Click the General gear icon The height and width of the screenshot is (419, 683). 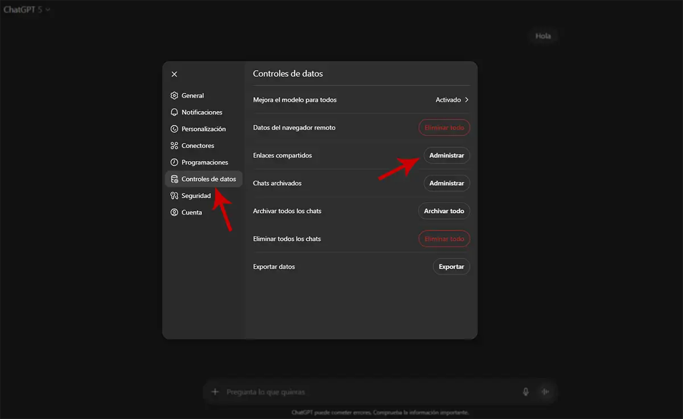(x=174, y=96)
